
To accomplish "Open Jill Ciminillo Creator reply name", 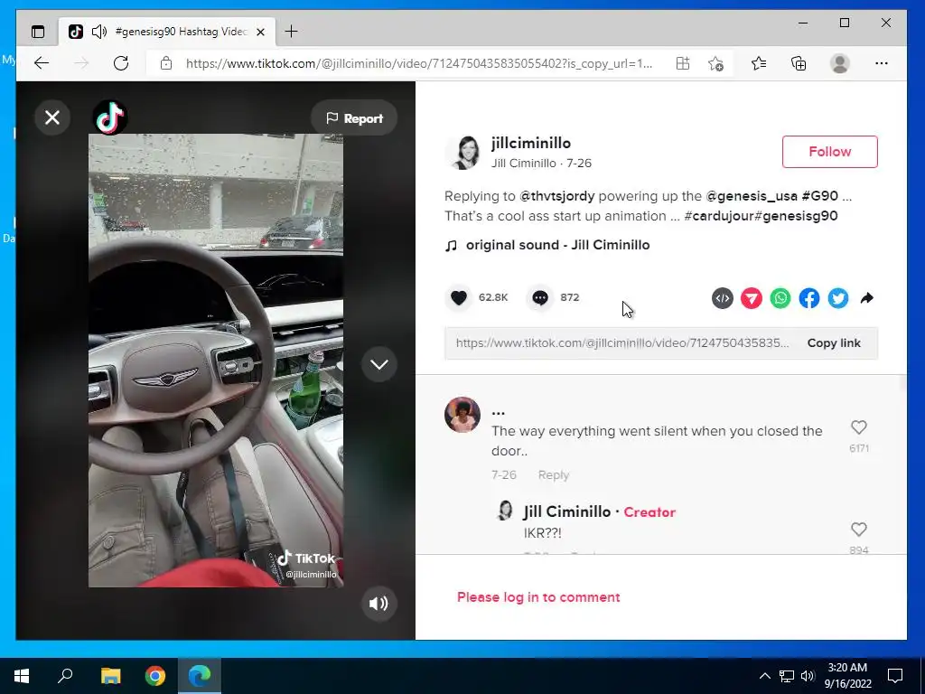I will pyautogui.click(x=566, y=511).
